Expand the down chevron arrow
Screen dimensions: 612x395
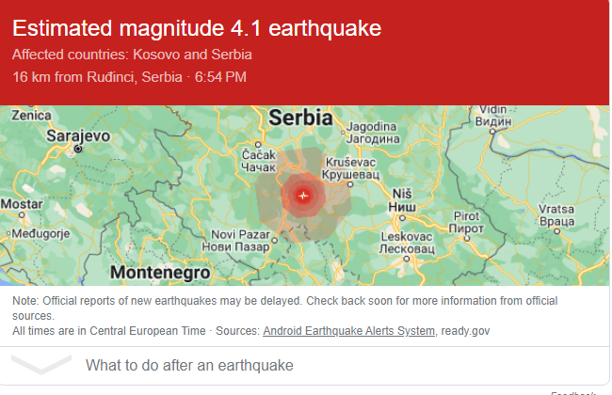click(x=41, y=365)
